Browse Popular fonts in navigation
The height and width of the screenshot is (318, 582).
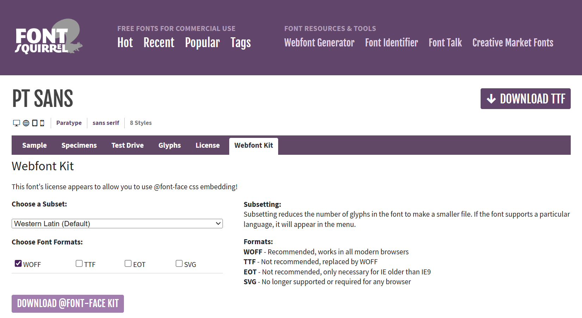tap(202, 43)
